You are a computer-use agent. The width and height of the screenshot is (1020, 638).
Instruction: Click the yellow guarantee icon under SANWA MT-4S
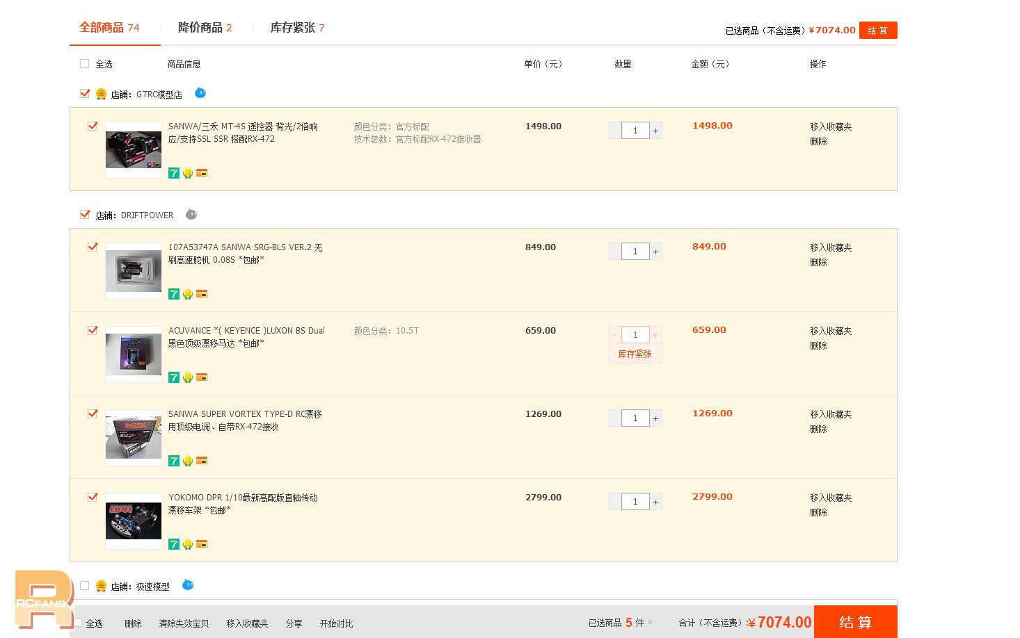coord(188,173)
